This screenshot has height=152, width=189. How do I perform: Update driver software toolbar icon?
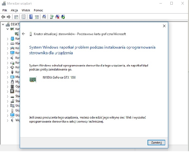52,17
